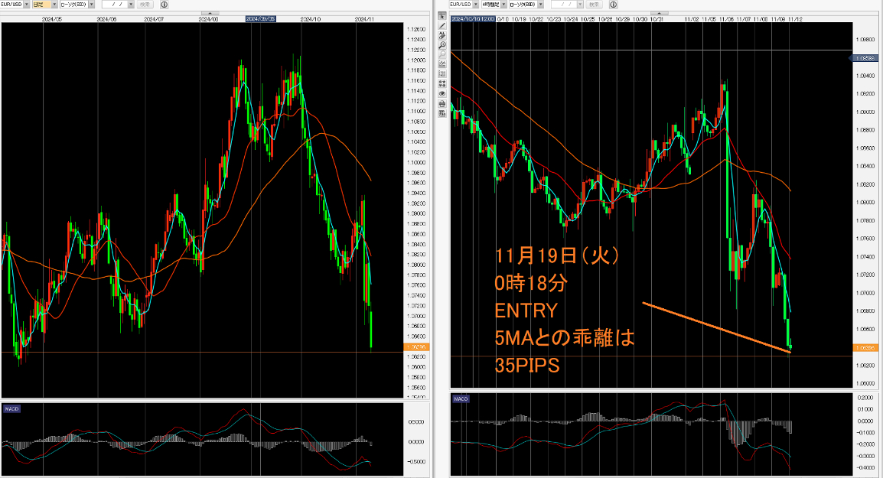Print the chart using printer icon

coord(442,103)
